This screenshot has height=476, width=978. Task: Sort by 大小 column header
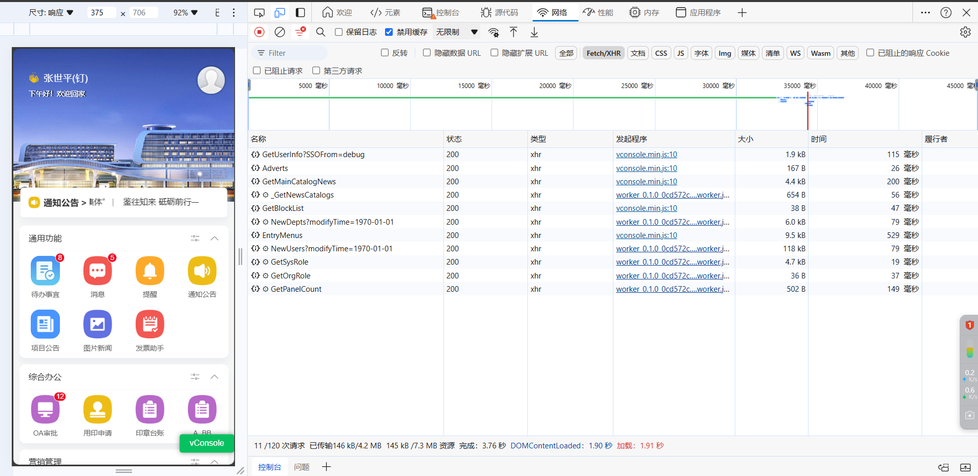771,139
